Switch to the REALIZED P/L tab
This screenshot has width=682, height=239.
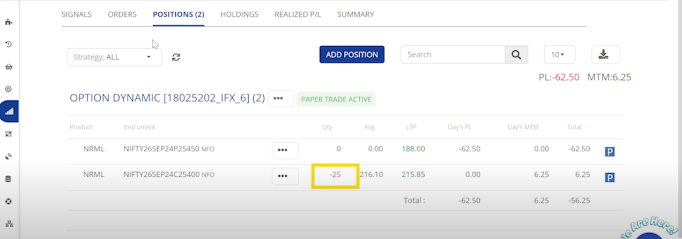click(x=298, y=14)
